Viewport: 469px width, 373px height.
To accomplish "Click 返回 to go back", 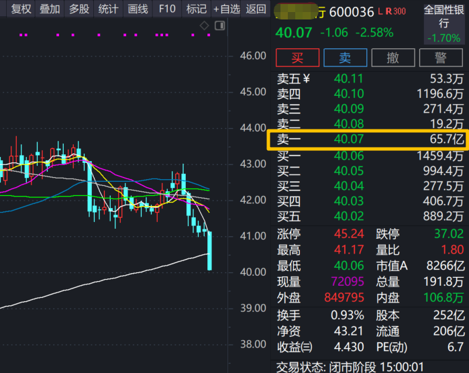I will click(x=256, y=9).
